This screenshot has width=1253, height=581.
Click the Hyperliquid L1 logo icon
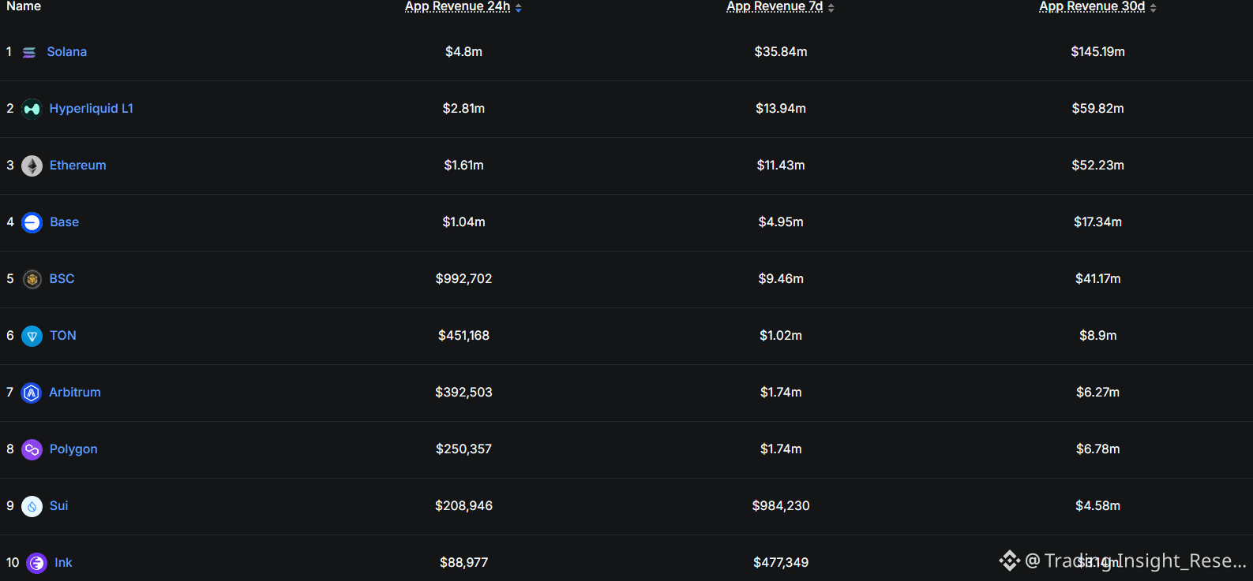pyautogui.click(x=32, y=109)
